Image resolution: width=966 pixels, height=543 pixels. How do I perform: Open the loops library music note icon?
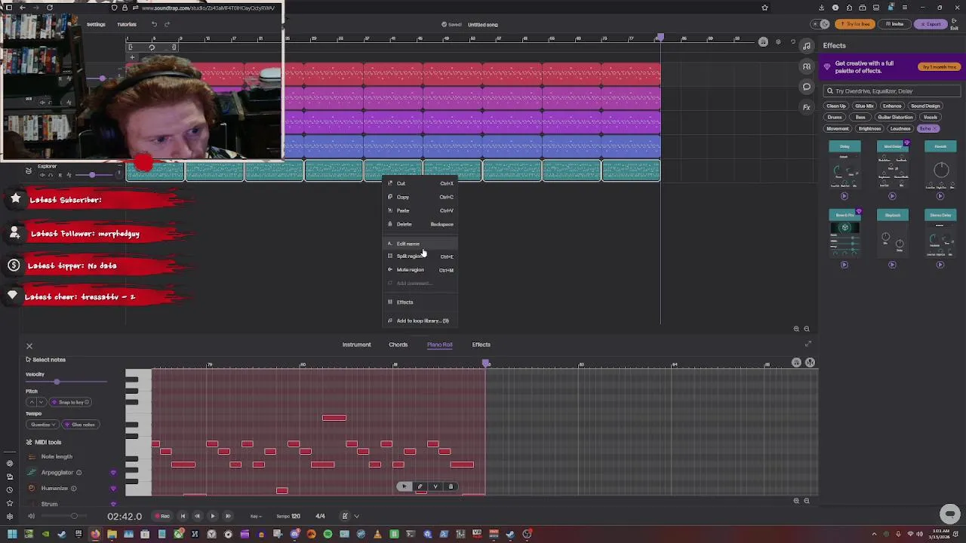click(x=807, y=46)
